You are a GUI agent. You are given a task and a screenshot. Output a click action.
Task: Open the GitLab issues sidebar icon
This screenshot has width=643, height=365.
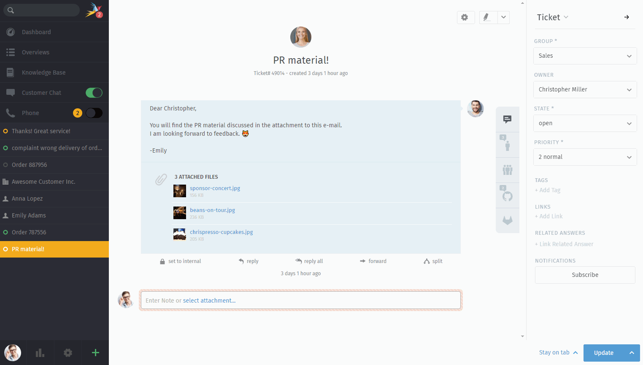[x=507, y=220]
